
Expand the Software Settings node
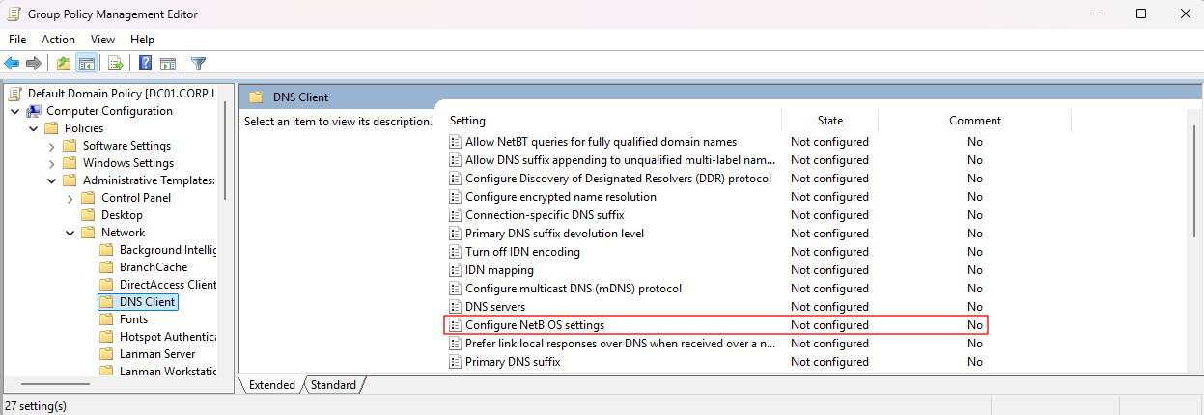click(52, 146)
